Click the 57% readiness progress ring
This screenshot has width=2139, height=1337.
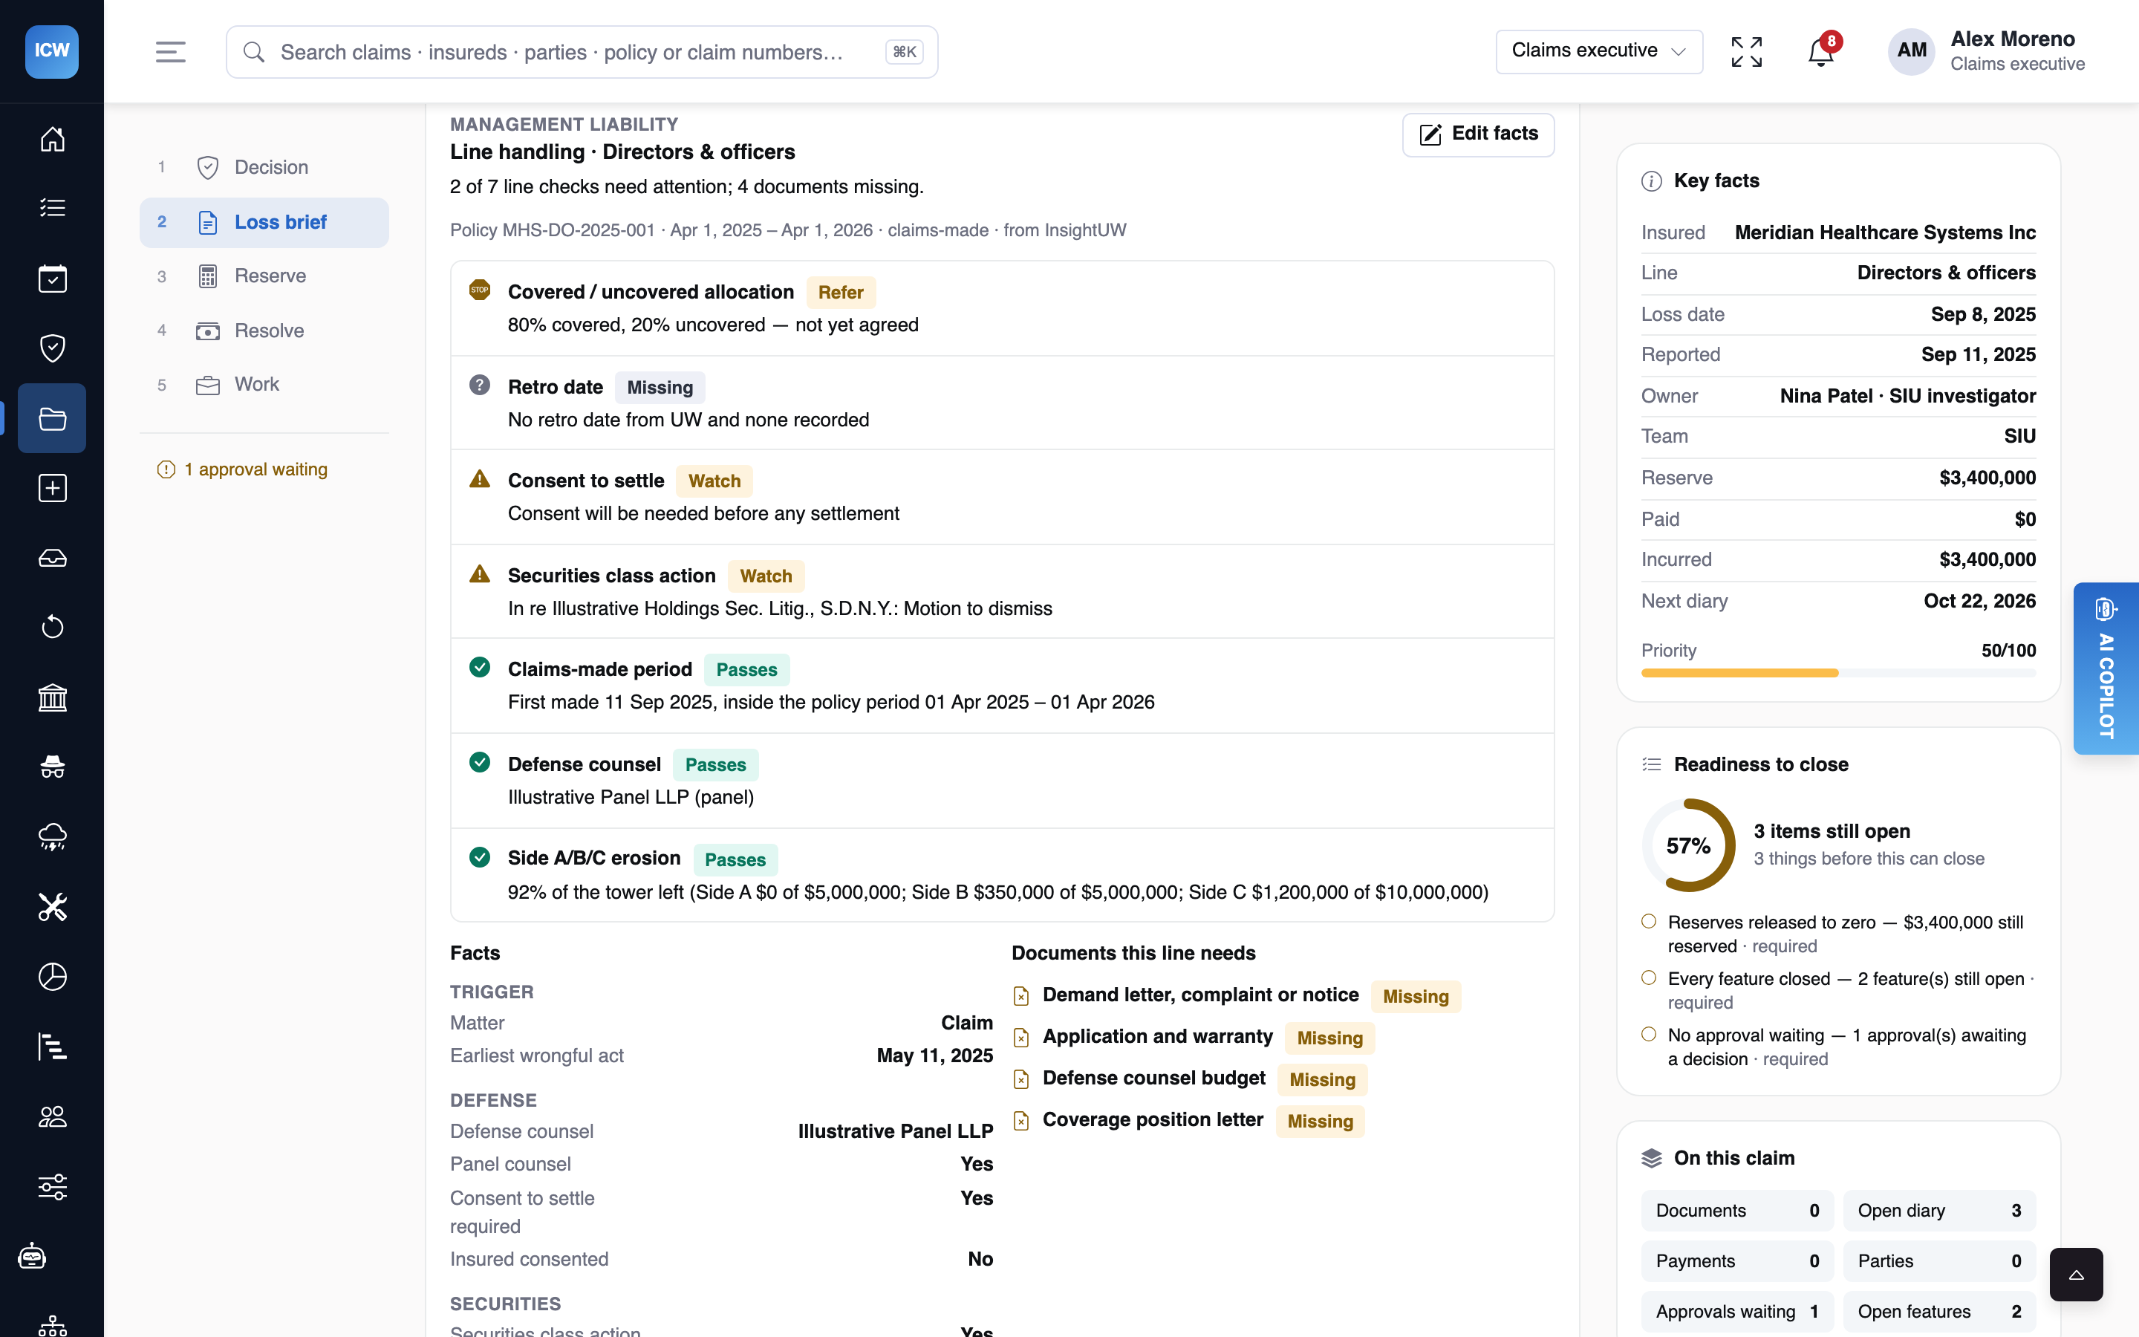click(1688, 845)
